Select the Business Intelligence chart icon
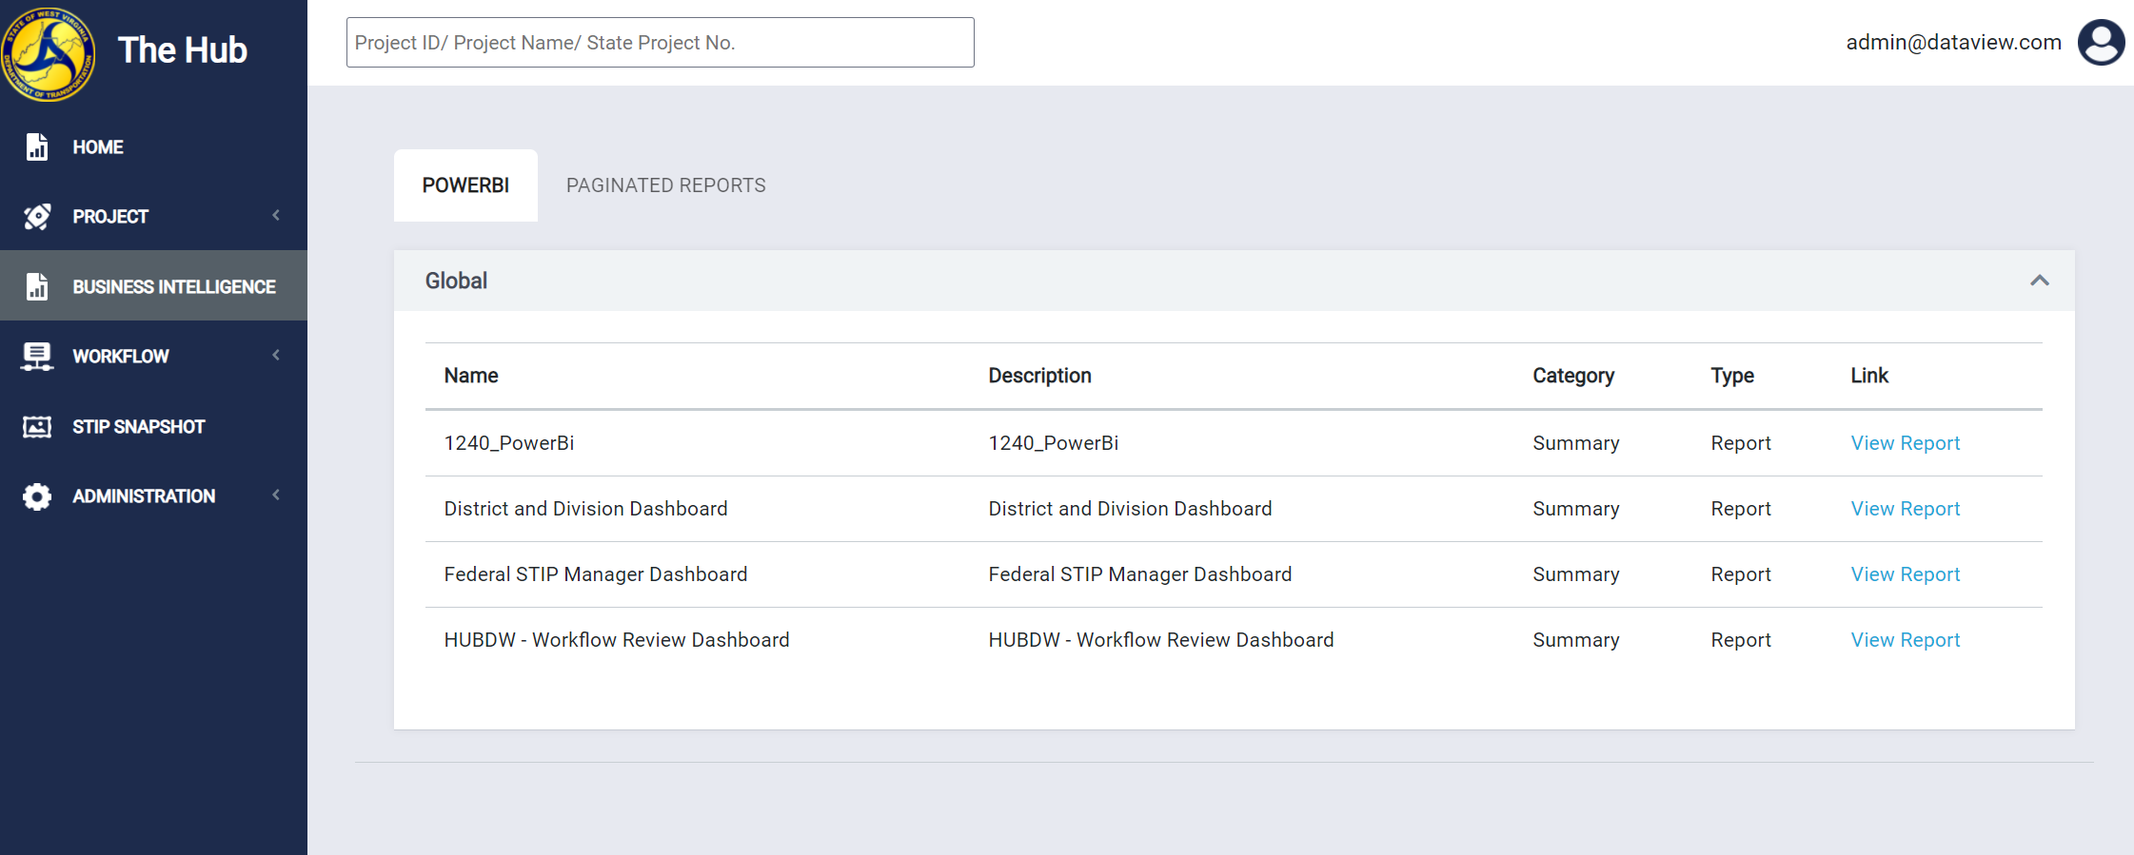This screenshot has width=2134, height=855. click(37, 286)
